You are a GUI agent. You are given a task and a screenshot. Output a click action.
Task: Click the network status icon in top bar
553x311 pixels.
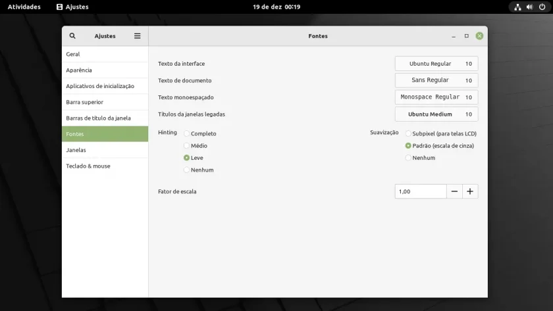[x=517, y=7]
